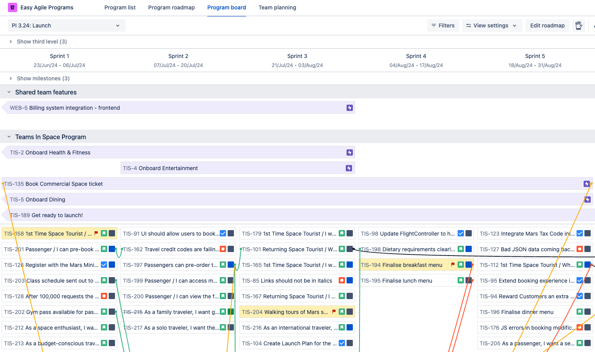Click the Edit roadmap button
This screenshot has width=595, height=352.
pos(547,25)
